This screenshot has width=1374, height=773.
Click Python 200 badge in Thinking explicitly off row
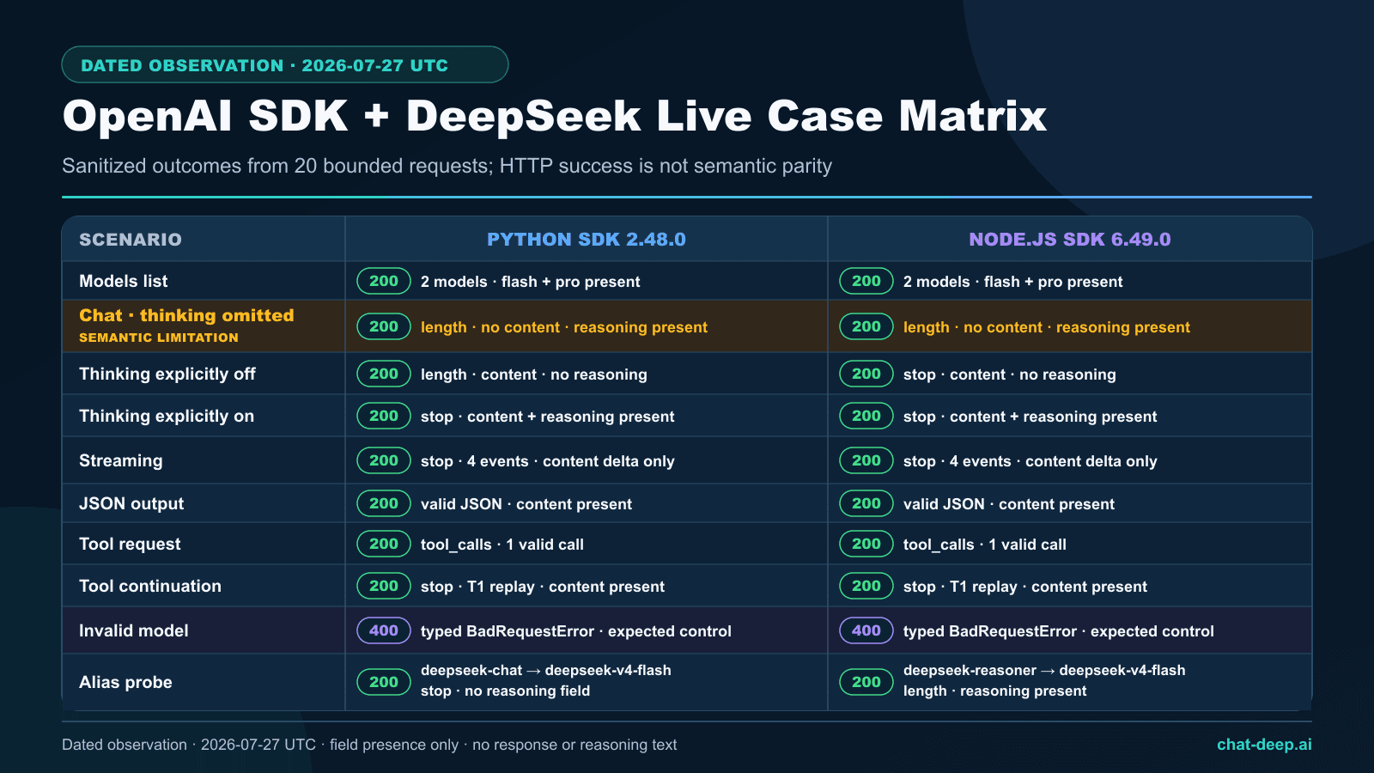pos(384,374)
